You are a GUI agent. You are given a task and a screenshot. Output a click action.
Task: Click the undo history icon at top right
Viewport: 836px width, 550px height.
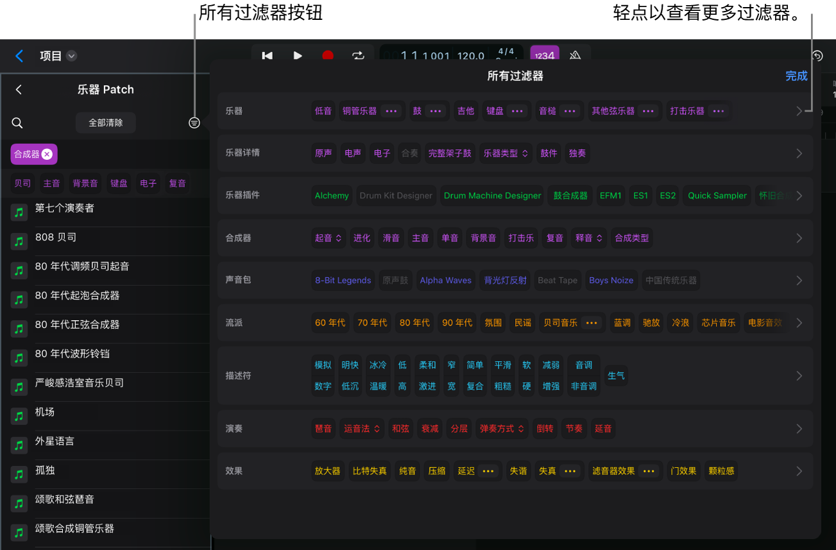(x=817, y=56)
